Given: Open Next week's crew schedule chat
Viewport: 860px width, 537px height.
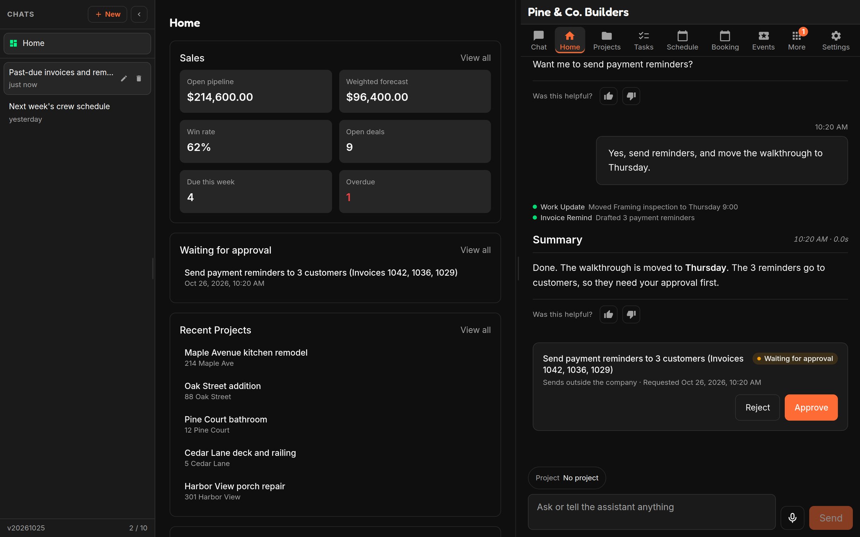Looking at the screenshot, I should coord(77,113).
